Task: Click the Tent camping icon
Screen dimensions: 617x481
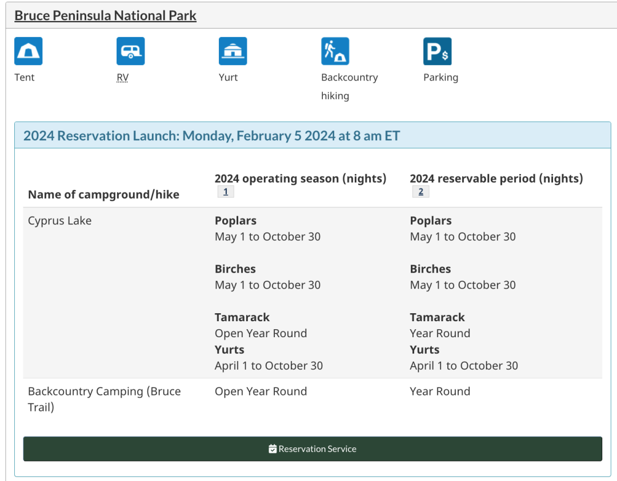Action: [x=29, y=51]
